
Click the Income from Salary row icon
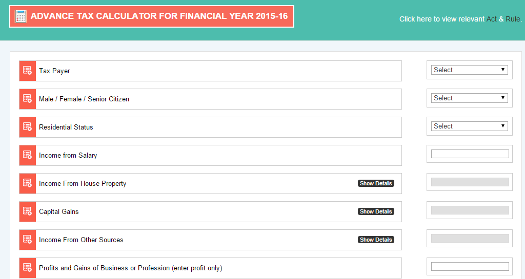28,155
